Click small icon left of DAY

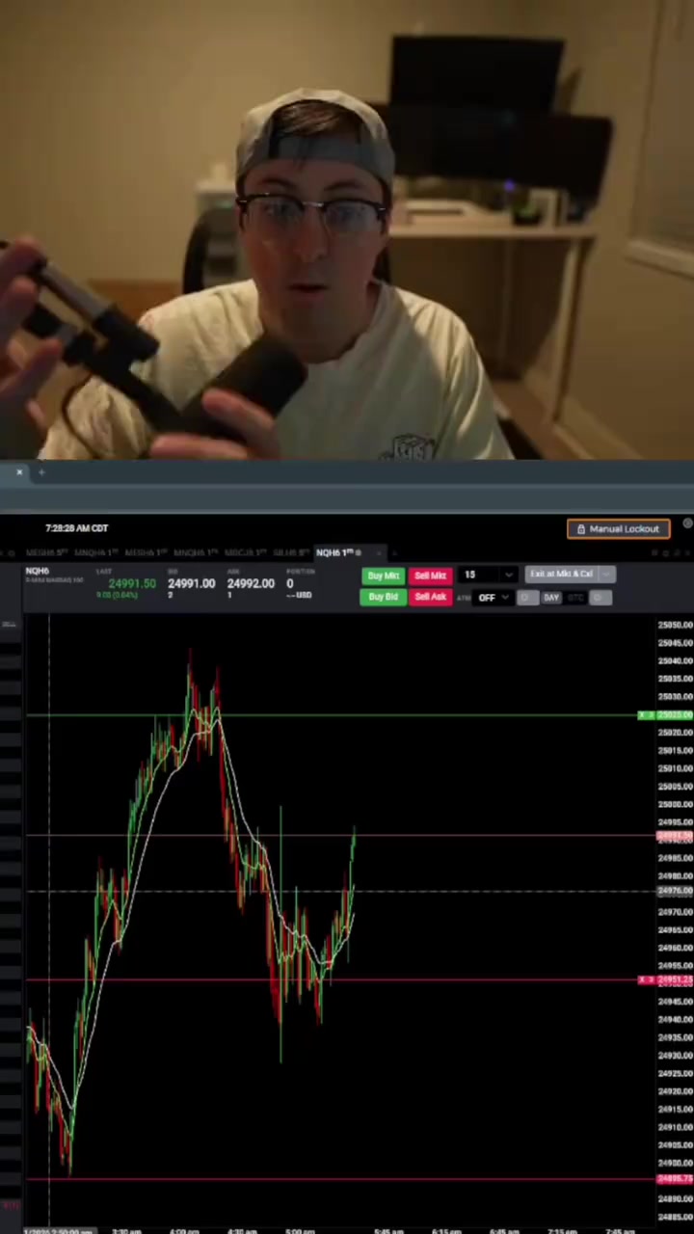tap(526, 598)
